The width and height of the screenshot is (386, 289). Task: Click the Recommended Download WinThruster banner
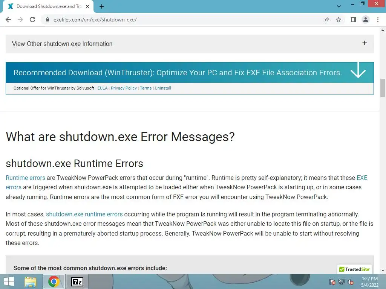tap(190, 73)
